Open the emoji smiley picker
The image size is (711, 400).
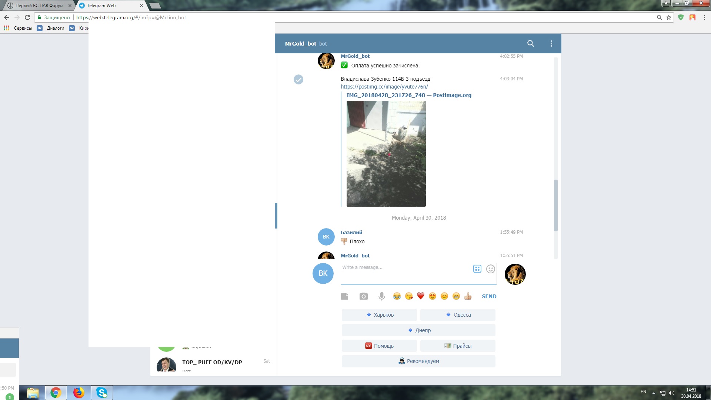tap(490, 269)
